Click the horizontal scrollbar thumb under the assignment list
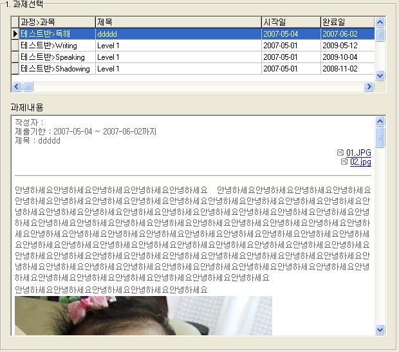 (28, 86)
